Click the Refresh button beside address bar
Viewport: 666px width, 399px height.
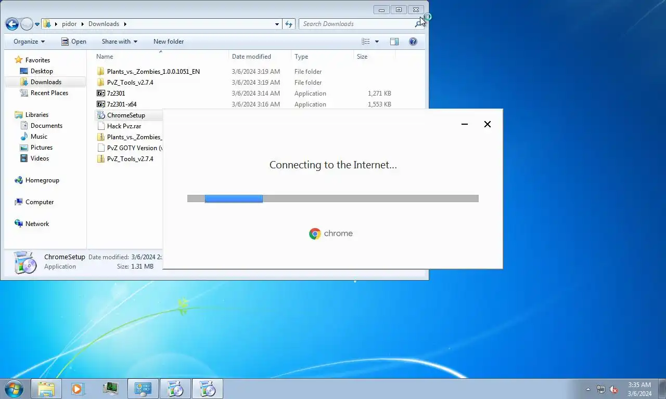click(290, 24)
